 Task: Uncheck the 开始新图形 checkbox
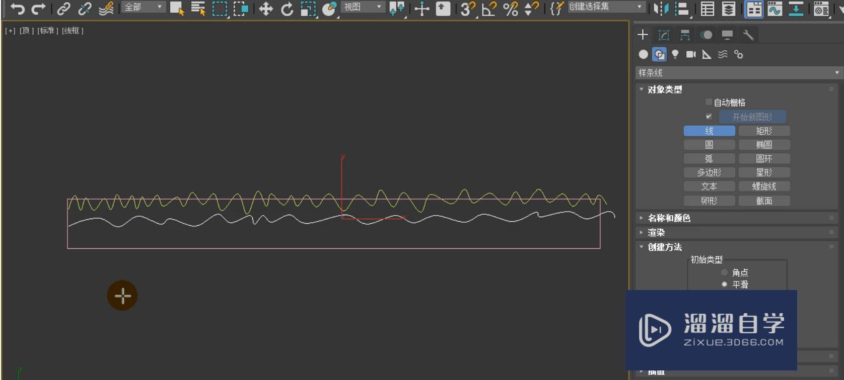pos(709,116)
